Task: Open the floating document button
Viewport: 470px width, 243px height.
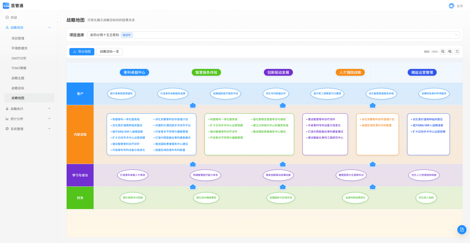Action: [x=462, y=229]
